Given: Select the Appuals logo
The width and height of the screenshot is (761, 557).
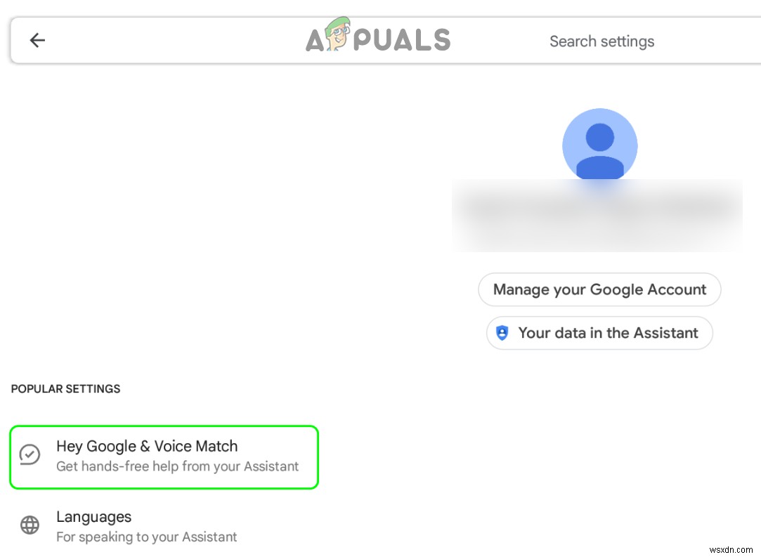Looking at the screenshot, I should click(x=378, y=39).
